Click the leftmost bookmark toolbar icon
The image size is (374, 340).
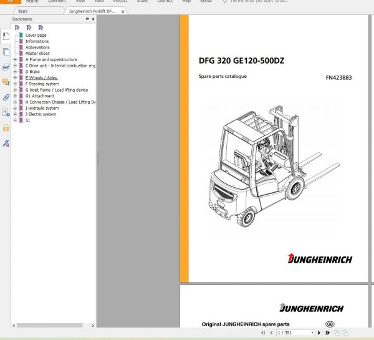[17, 27]
